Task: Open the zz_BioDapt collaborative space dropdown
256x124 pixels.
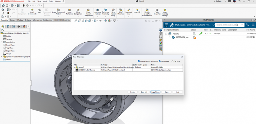Action: click(x=225, y=1)
